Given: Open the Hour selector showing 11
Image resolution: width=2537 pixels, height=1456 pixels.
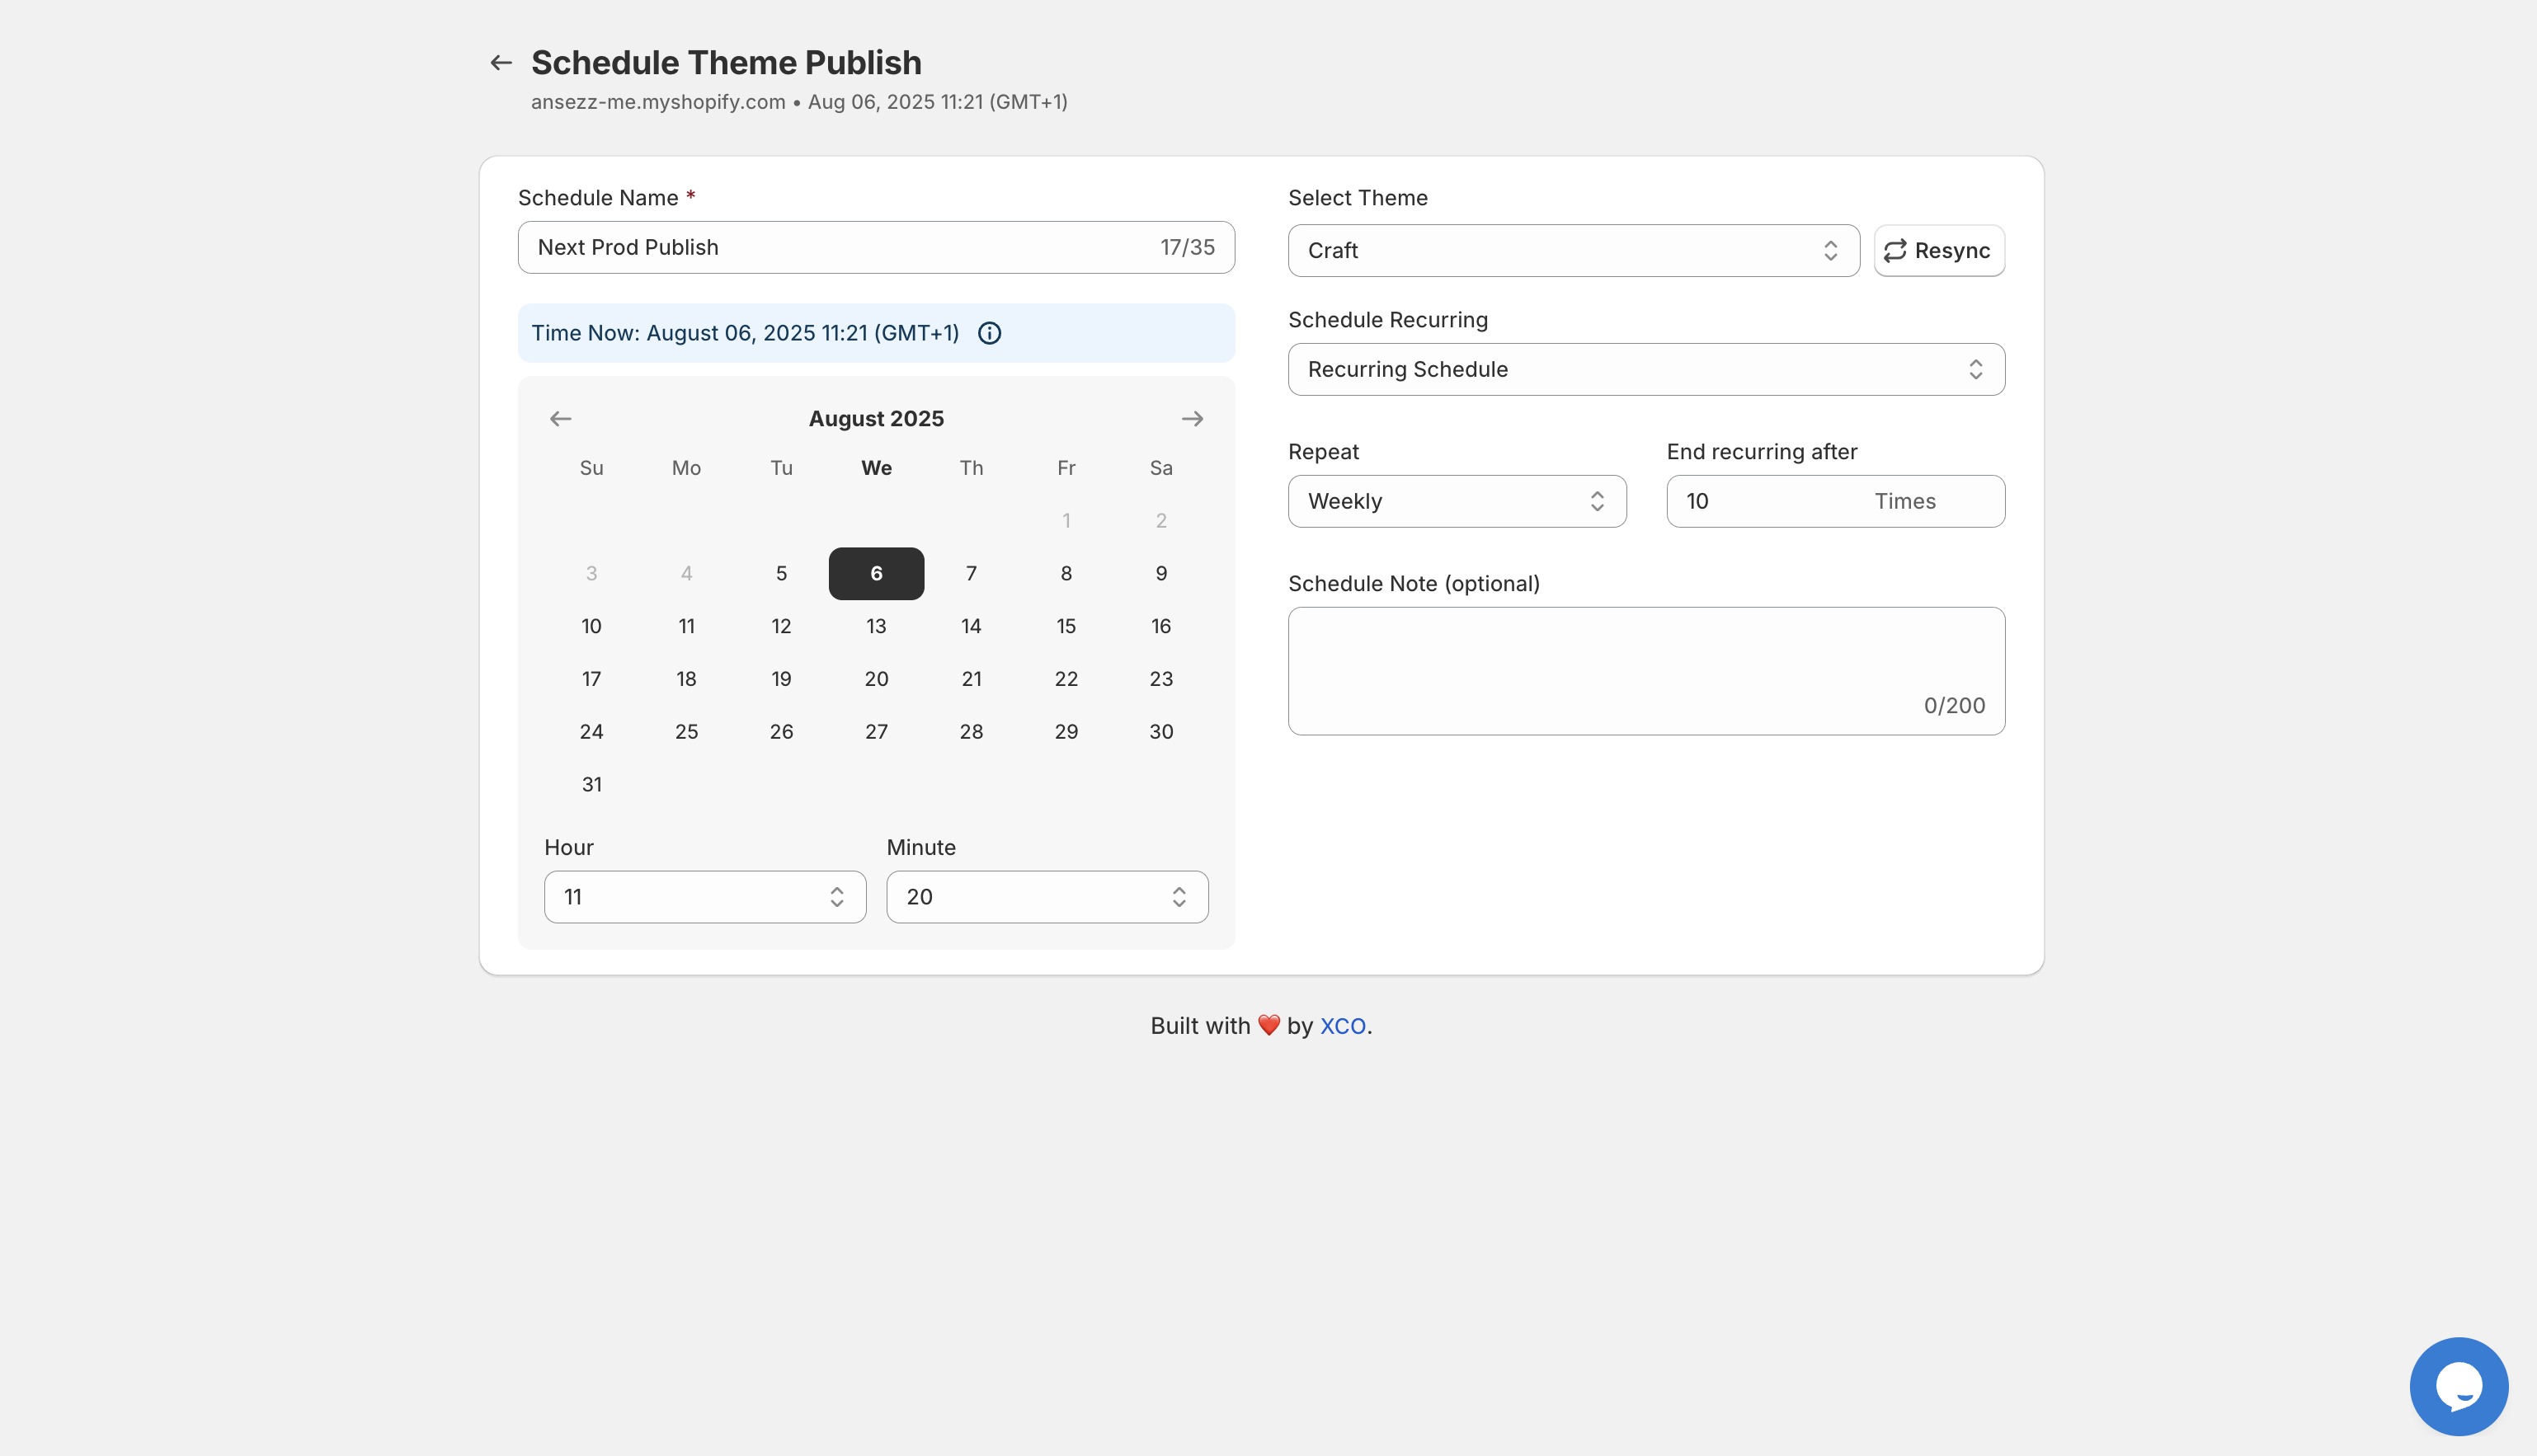Looking at the screenshot, I should click(x=704, y=897).
